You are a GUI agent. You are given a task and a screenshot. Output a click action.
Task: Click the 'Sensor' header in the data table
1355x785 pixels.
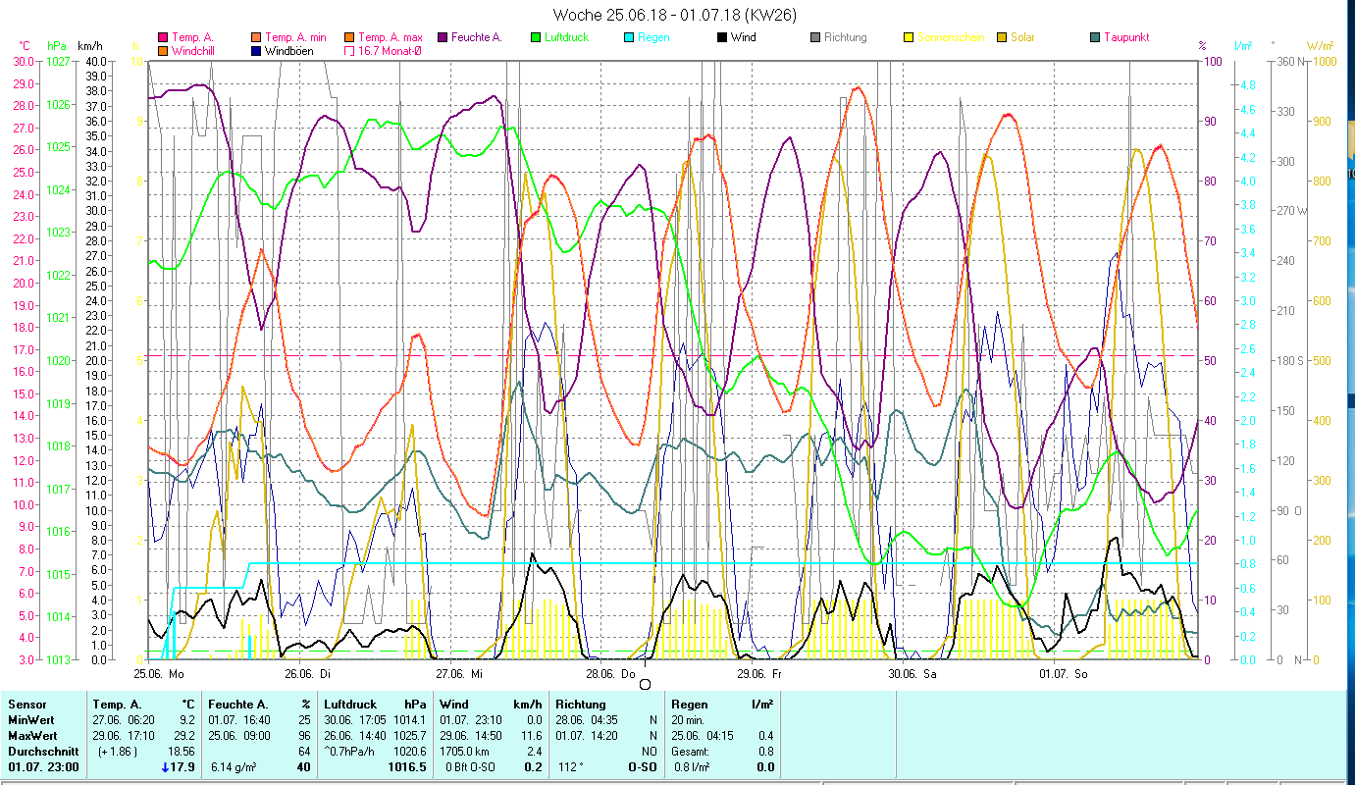[x=26, y=704]
